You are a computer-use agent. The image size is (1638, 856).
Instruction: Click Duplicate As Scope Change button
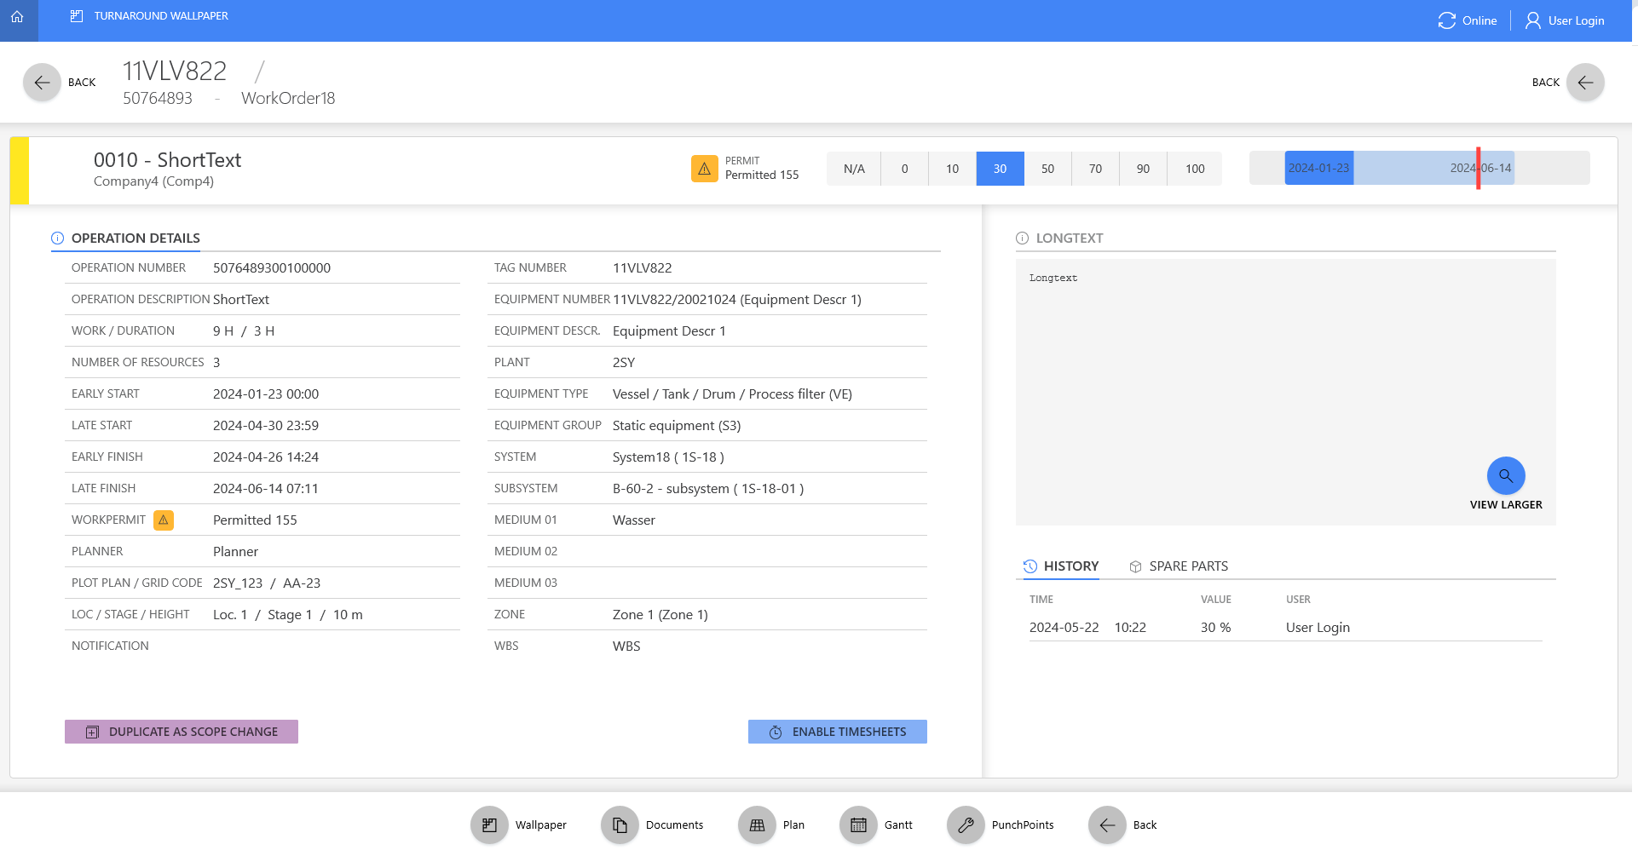[182, 732]
